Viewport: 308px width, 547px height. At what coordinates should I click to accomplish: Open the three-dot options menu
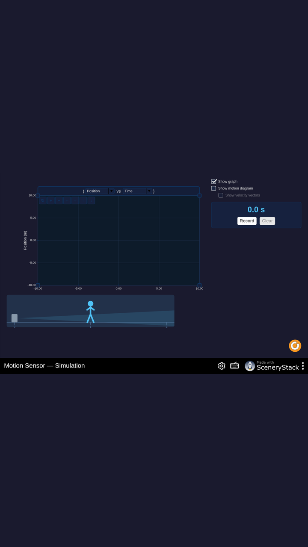coord(303,366)
